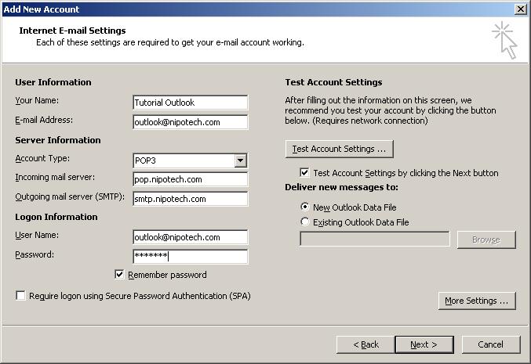Select New Outlook Data File option
The image size is (531, 364).
click(305, 207)
